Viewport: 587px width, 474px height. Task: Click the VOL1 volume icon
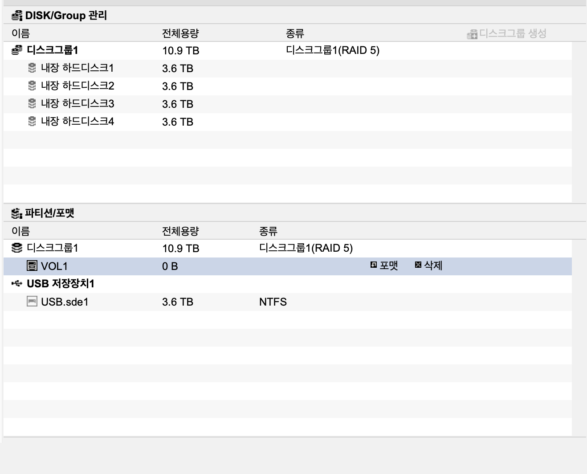pyautogui.click(x=32, y=266)
